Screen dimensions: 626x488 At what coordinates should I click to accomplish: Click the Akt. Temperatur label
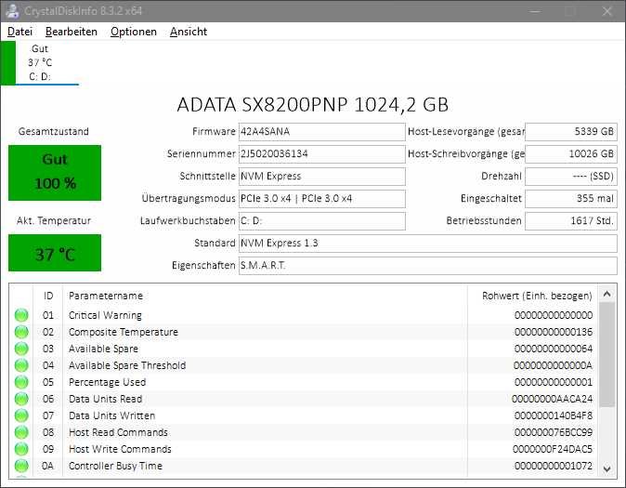click(54, 220)
